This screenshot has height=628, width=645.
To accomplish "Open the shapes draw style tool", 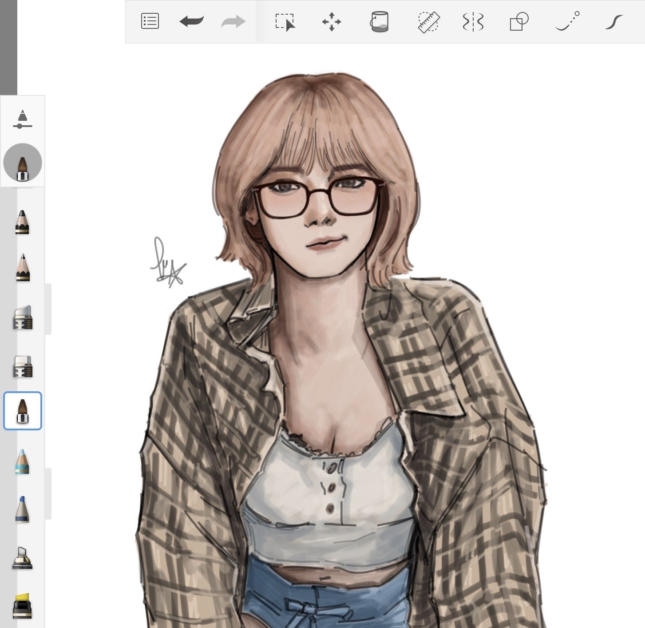I will pos(519,21).
